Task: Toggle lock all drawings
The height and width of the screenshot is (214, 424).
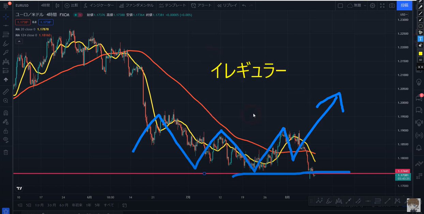Action: [6, 131]
